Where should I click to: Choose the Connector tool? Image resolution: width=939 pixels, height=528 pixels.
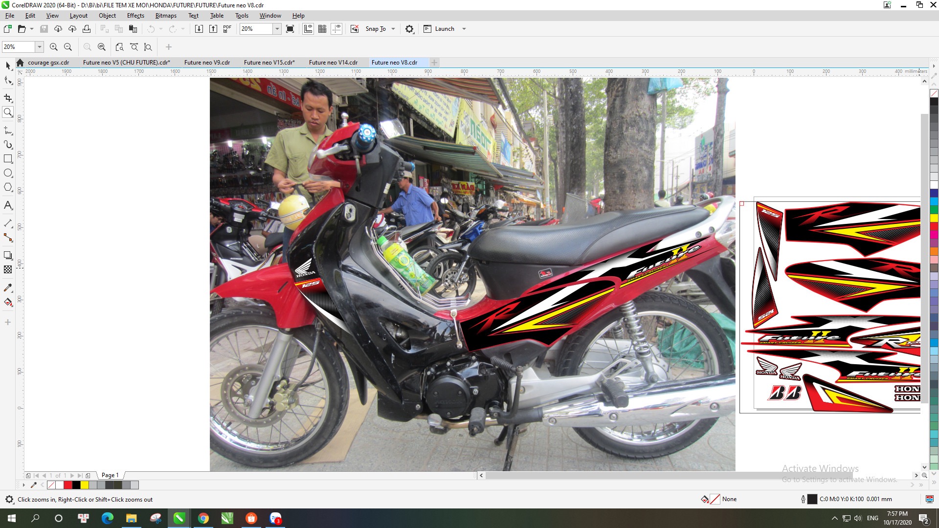coord(8,238)
